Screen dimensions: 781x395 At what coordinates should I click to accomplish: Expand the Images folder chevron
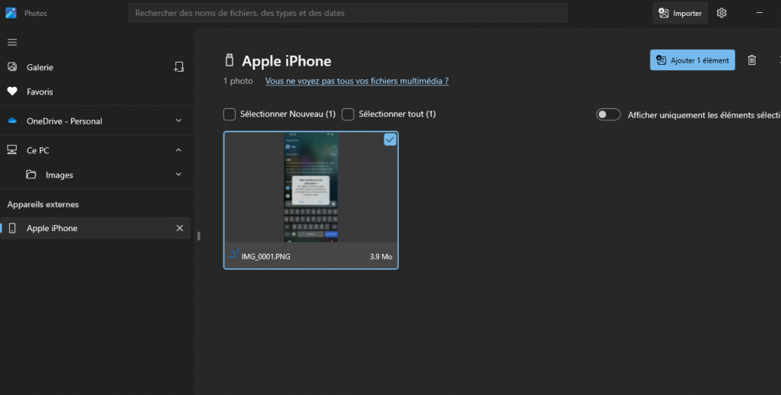pos(178,175)
